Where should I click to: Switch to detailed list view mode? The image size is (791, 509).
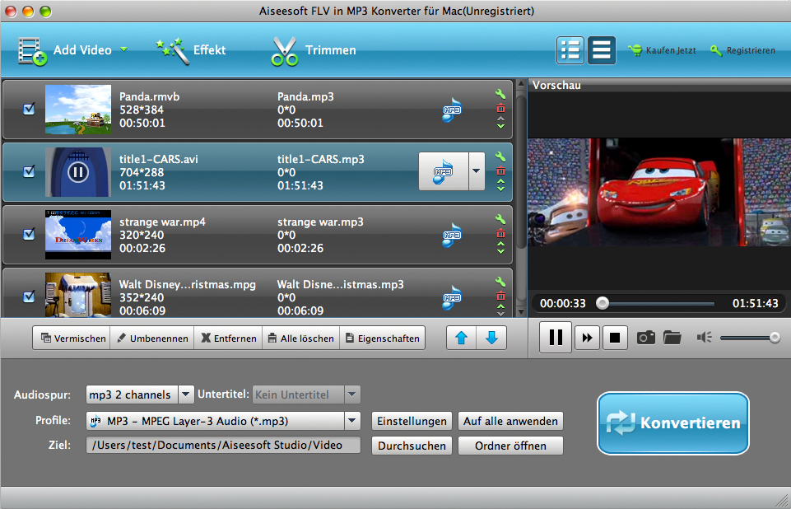coord(570,50)
